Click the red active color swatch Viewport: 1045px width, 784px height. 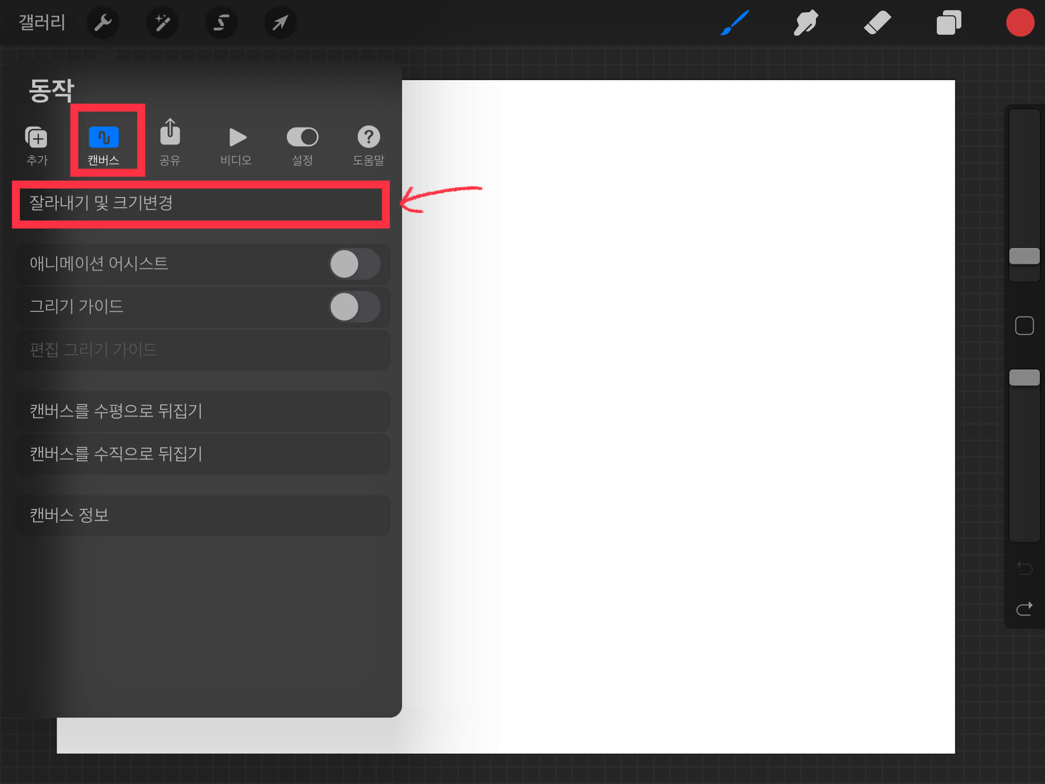coord(1019,22)
